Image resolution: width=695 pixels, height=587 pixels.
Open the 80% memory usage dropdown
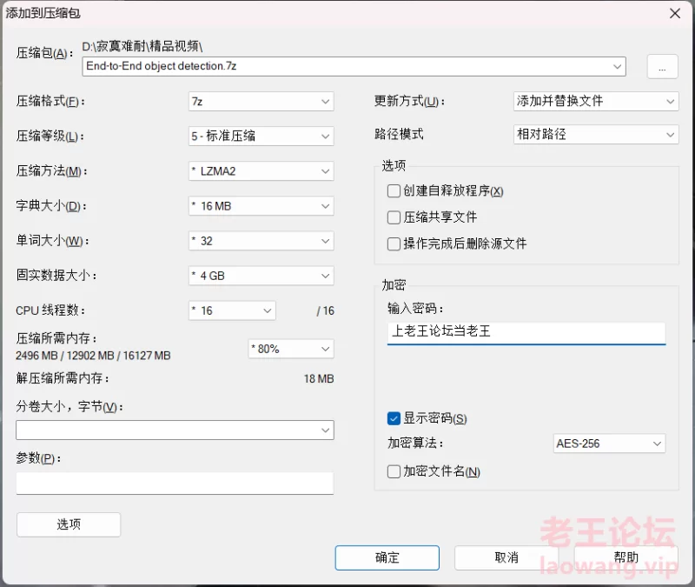pos(291,349)
